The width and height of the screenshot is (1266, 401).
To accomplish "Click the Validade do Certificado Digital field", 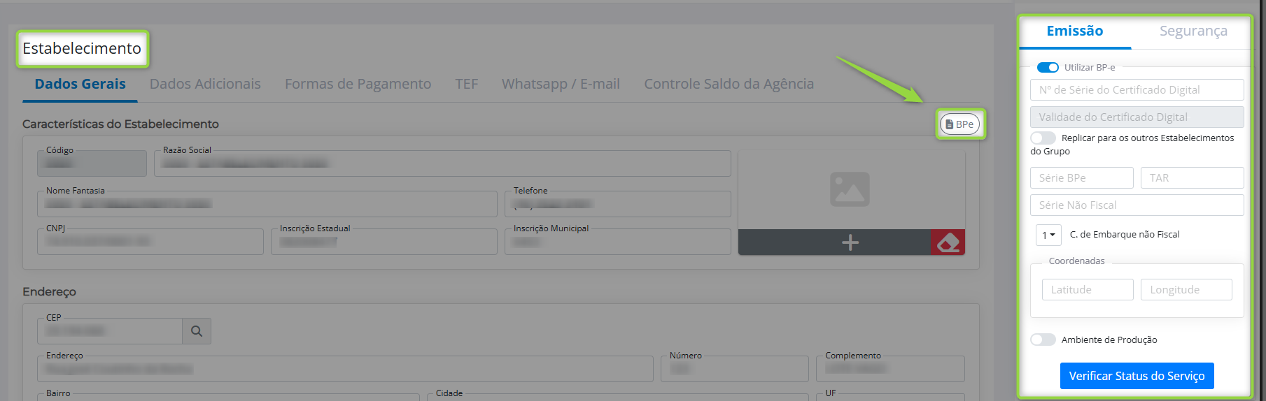I will tap(1137, 117).
